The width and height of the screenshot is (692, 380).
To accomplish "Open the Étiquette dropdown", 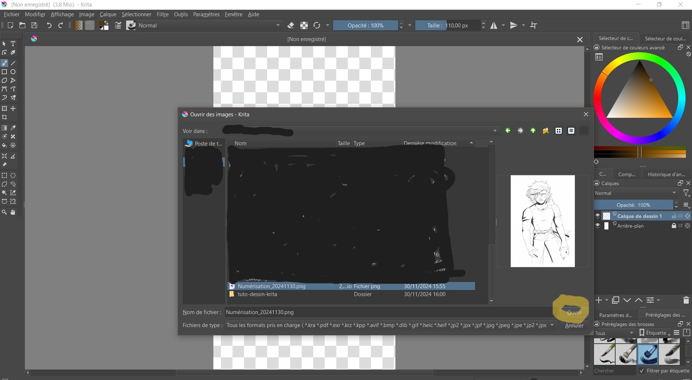I will (x=655, y=333).
